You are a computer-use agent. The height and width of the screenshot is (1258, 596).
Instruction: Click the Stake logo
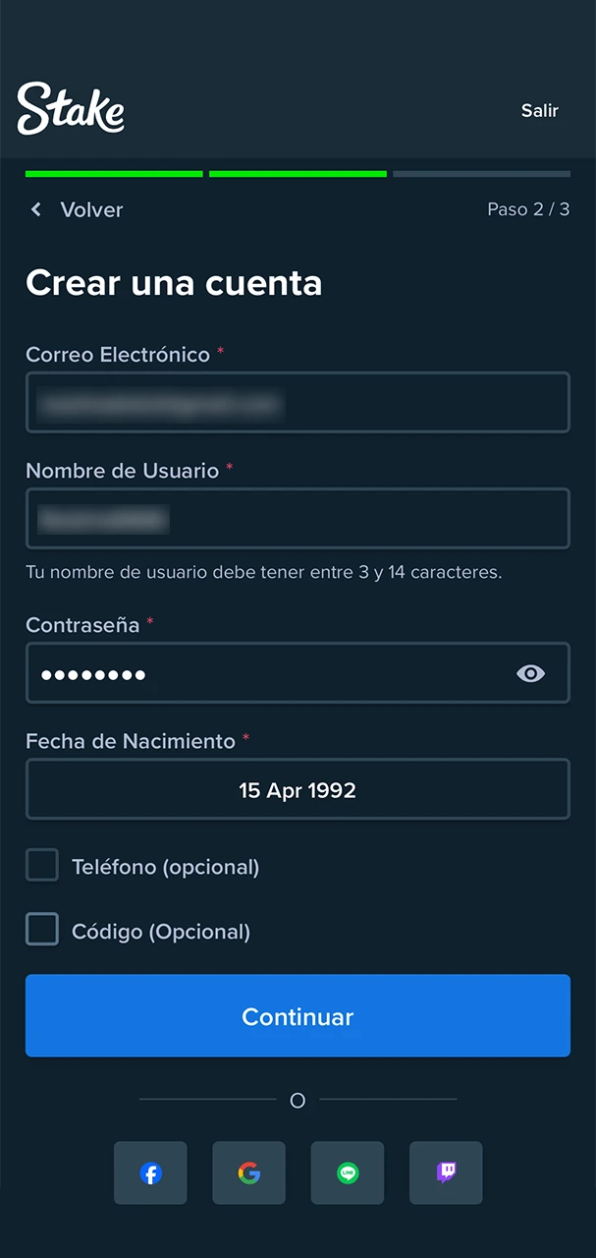coord(70,108)
